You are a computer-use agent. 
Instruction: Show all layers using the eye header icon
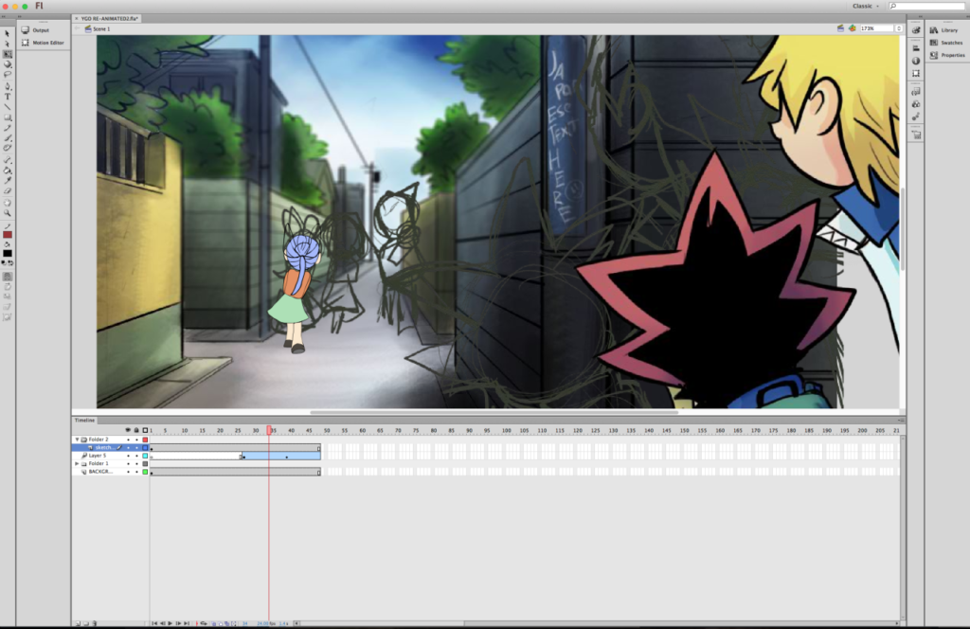(x=128, y=430)
